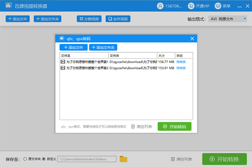Screen dimensions: 252x167
Task: Click the film icon of the 153.91 MB file
Action: click(x=63, y=68)
